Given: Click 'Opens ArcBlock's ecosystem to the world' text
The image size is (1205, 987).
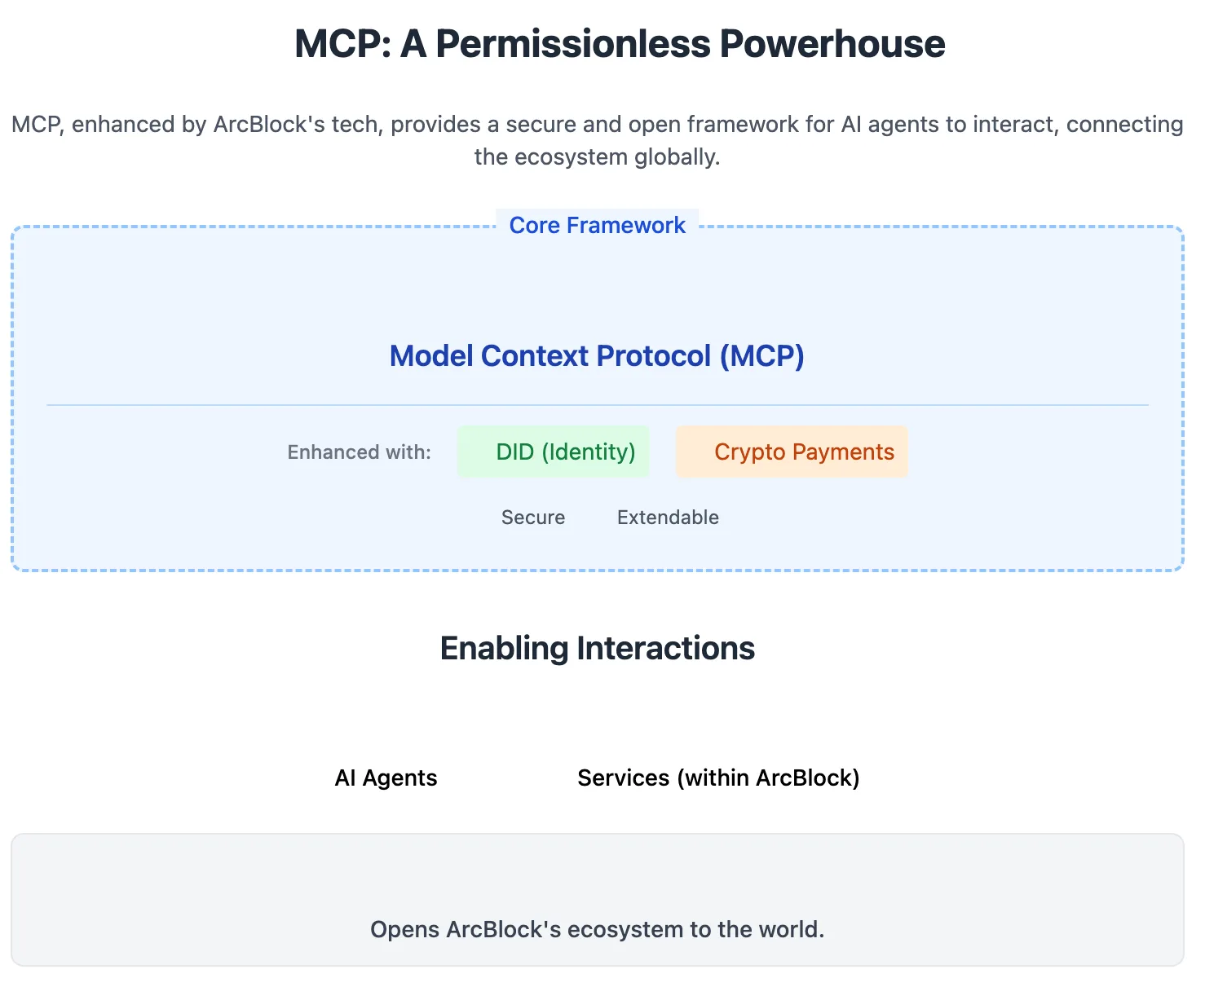Looking at the screenshot, I should (598, 929).
